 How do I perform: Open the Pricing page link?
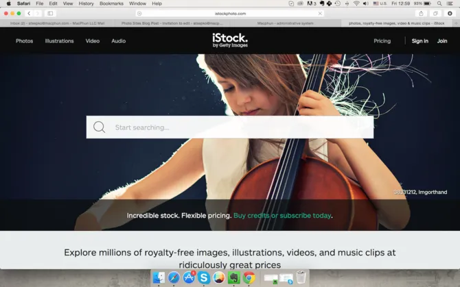click(x=382, y=41)
